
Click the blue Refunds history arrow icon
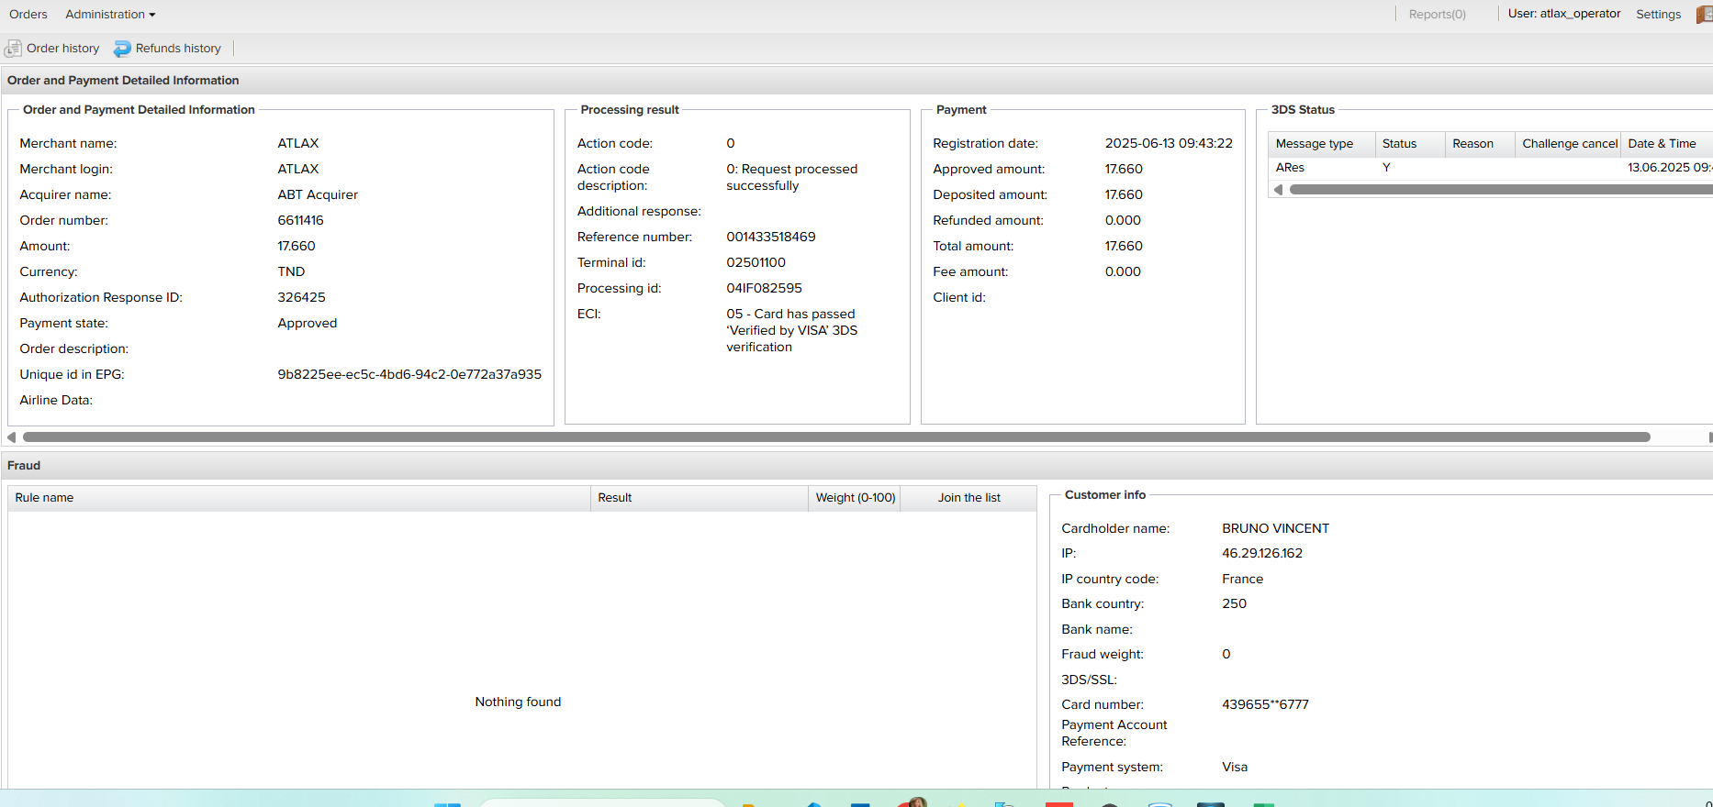(x=122, y=49)
